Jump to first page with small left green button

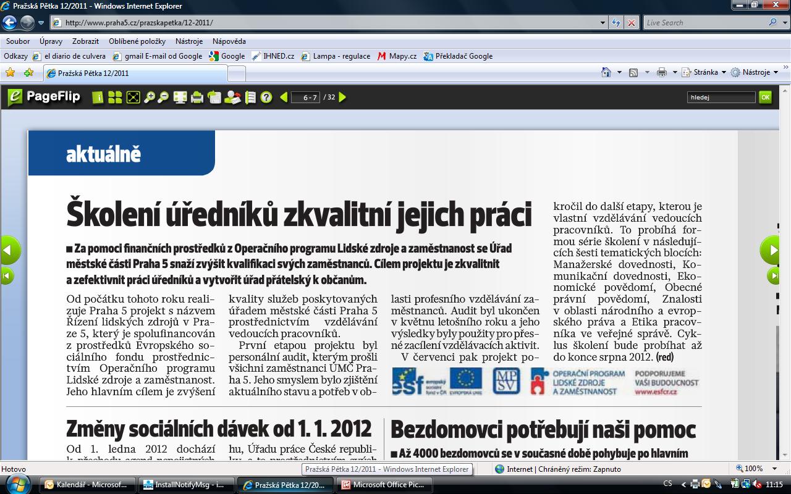pos(7,275)
